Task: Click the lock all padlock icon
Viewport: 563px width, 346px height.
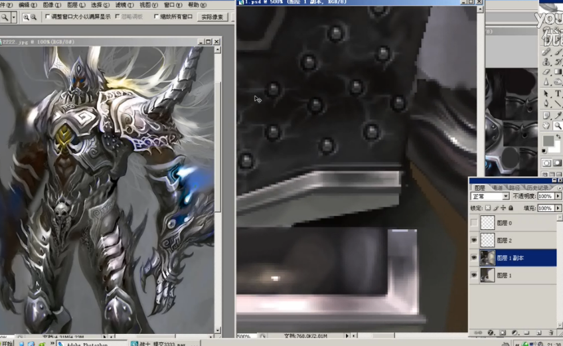Action: point(511,208)
